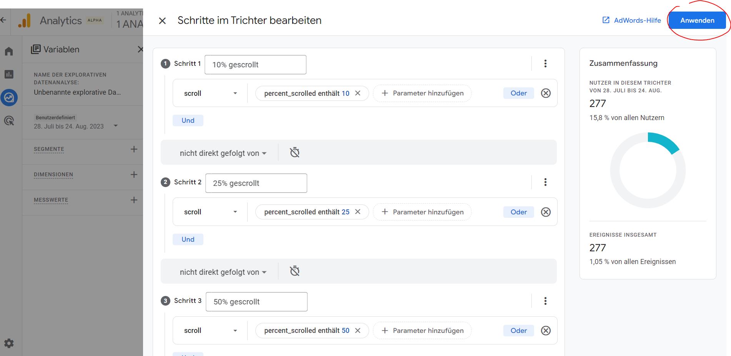Select the Home icon in the left sidebar
Viewport: 731px width, 356px height.
pos(9,50)
